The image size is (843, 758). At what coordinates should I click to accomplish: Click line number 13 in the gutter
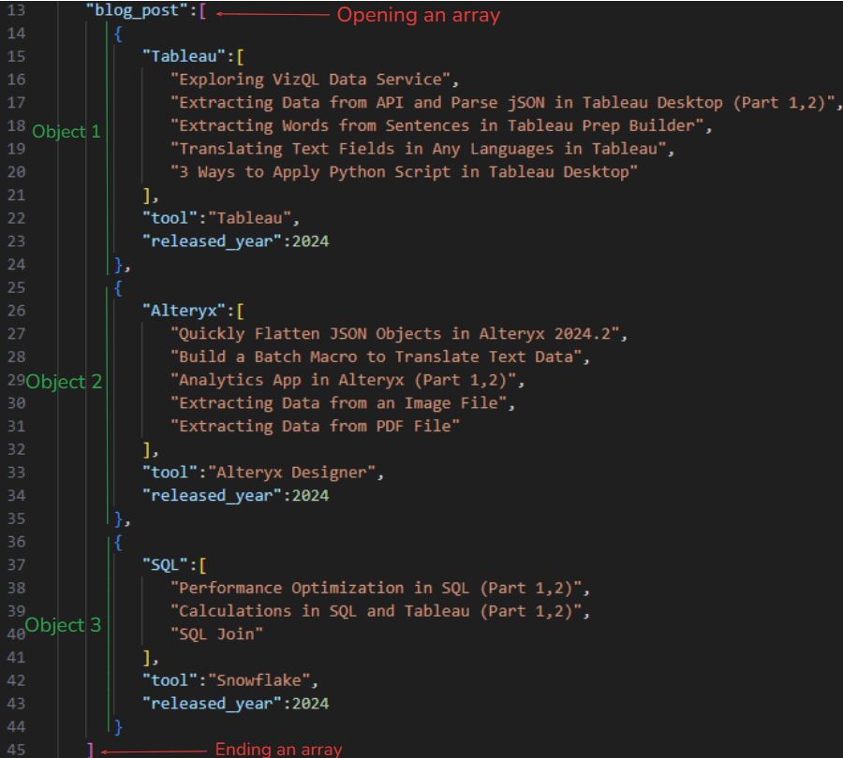point(18,12)
